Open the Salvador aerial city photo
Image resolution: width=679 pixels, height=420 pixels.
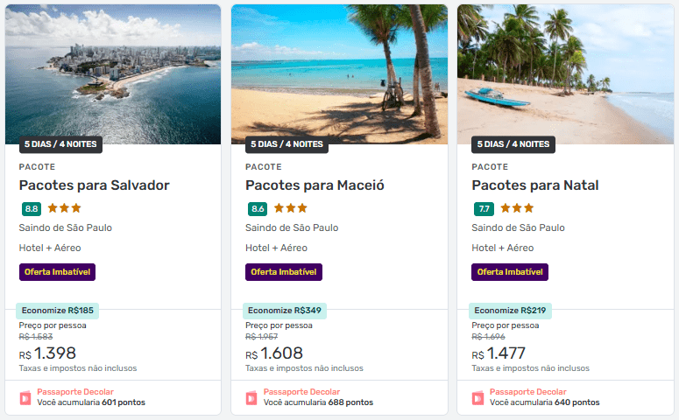pyautogui.click(x=113, y=74)
